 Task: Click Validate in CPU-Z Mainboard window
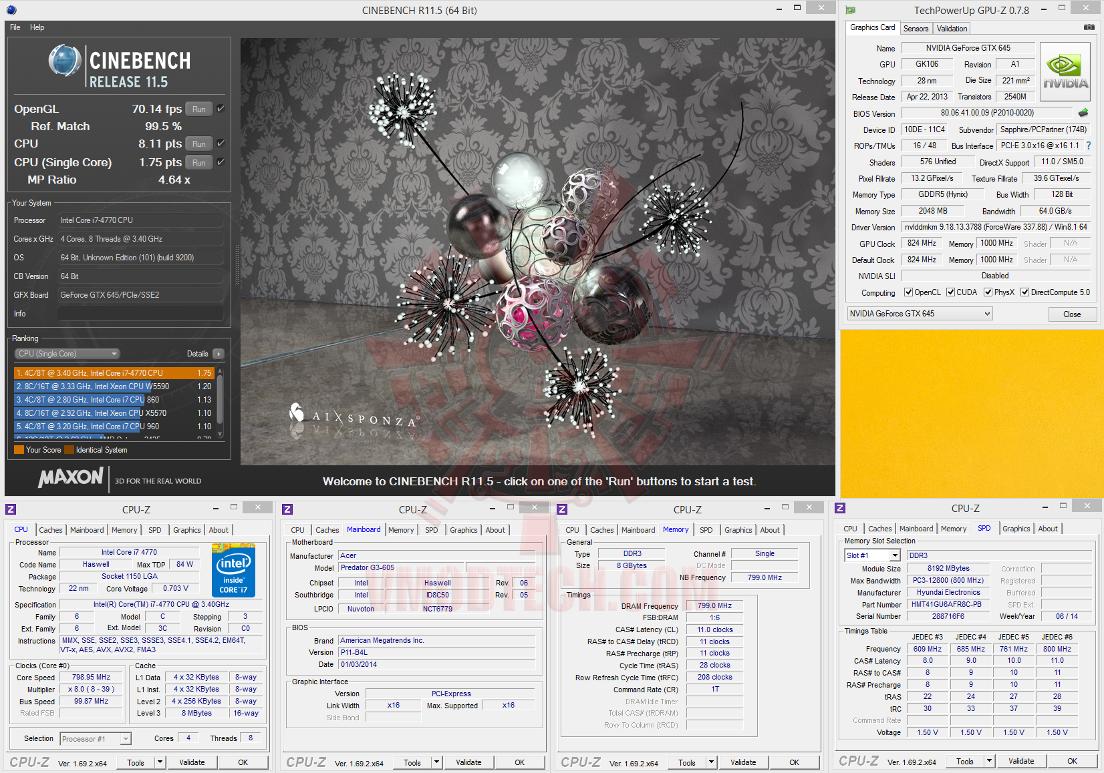[x=468, y=762]
